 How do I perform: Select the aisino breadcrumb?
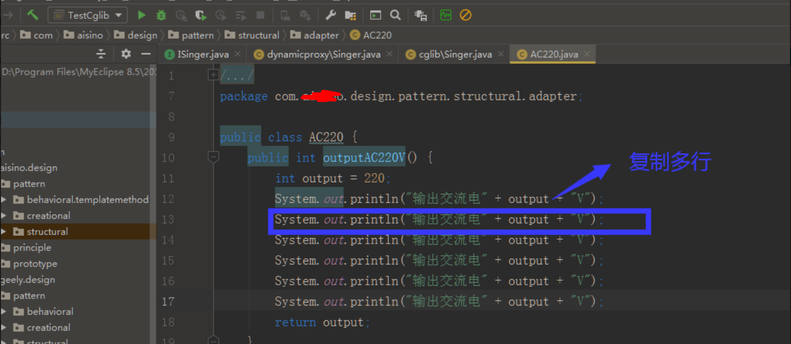pos(83,35)
